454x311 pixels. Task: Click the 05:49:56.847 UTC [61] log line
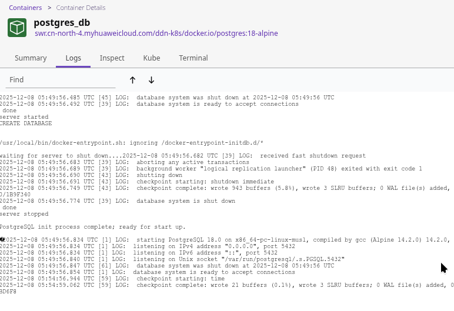[x=167, y=266]
